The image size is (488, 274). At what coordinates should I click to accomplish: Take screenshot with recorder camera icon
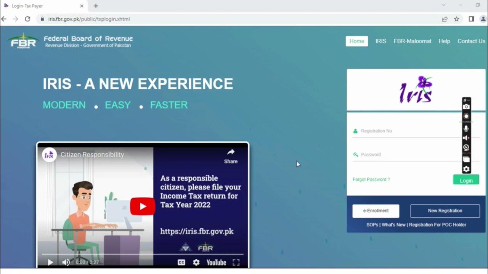[466, 107]
